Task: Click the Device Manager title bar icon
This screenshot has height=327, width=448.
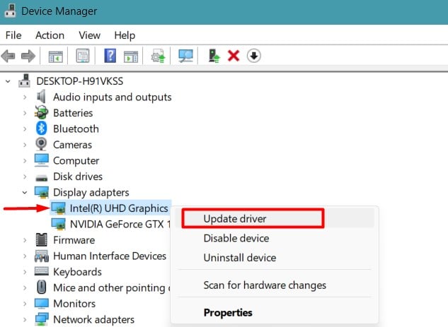Action: 10,11
